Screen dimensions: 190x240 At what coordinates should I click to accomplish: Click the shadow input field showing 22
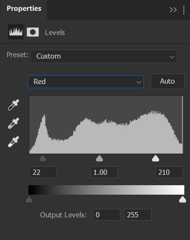point(43,172)
